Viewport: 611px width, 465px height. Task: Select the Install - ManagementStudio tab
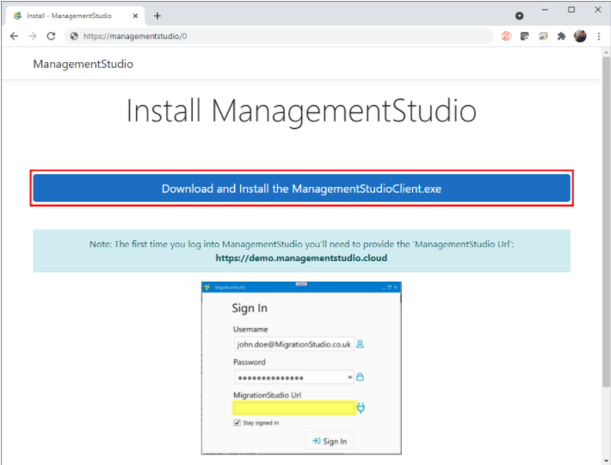[x=75, y=16]
